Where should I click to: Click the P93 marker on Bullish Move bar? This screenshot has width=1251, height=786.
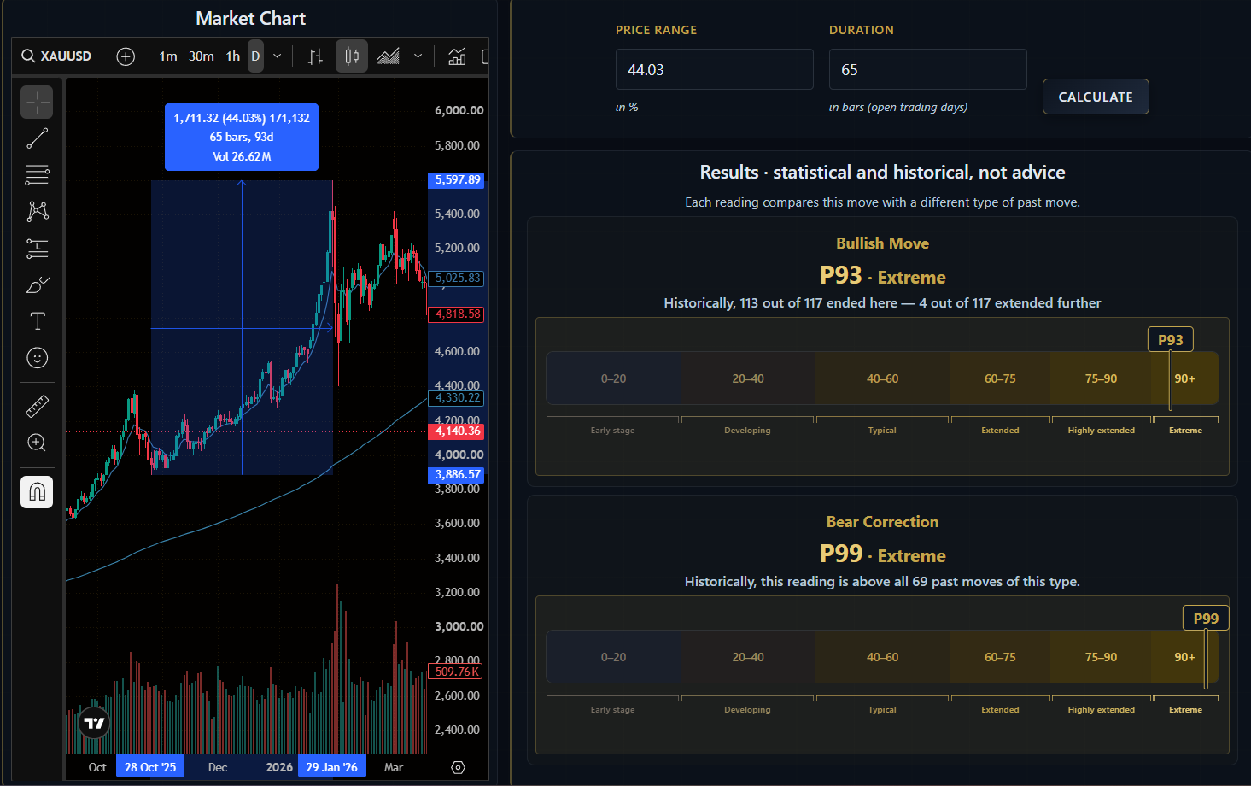click(1170, 340)
